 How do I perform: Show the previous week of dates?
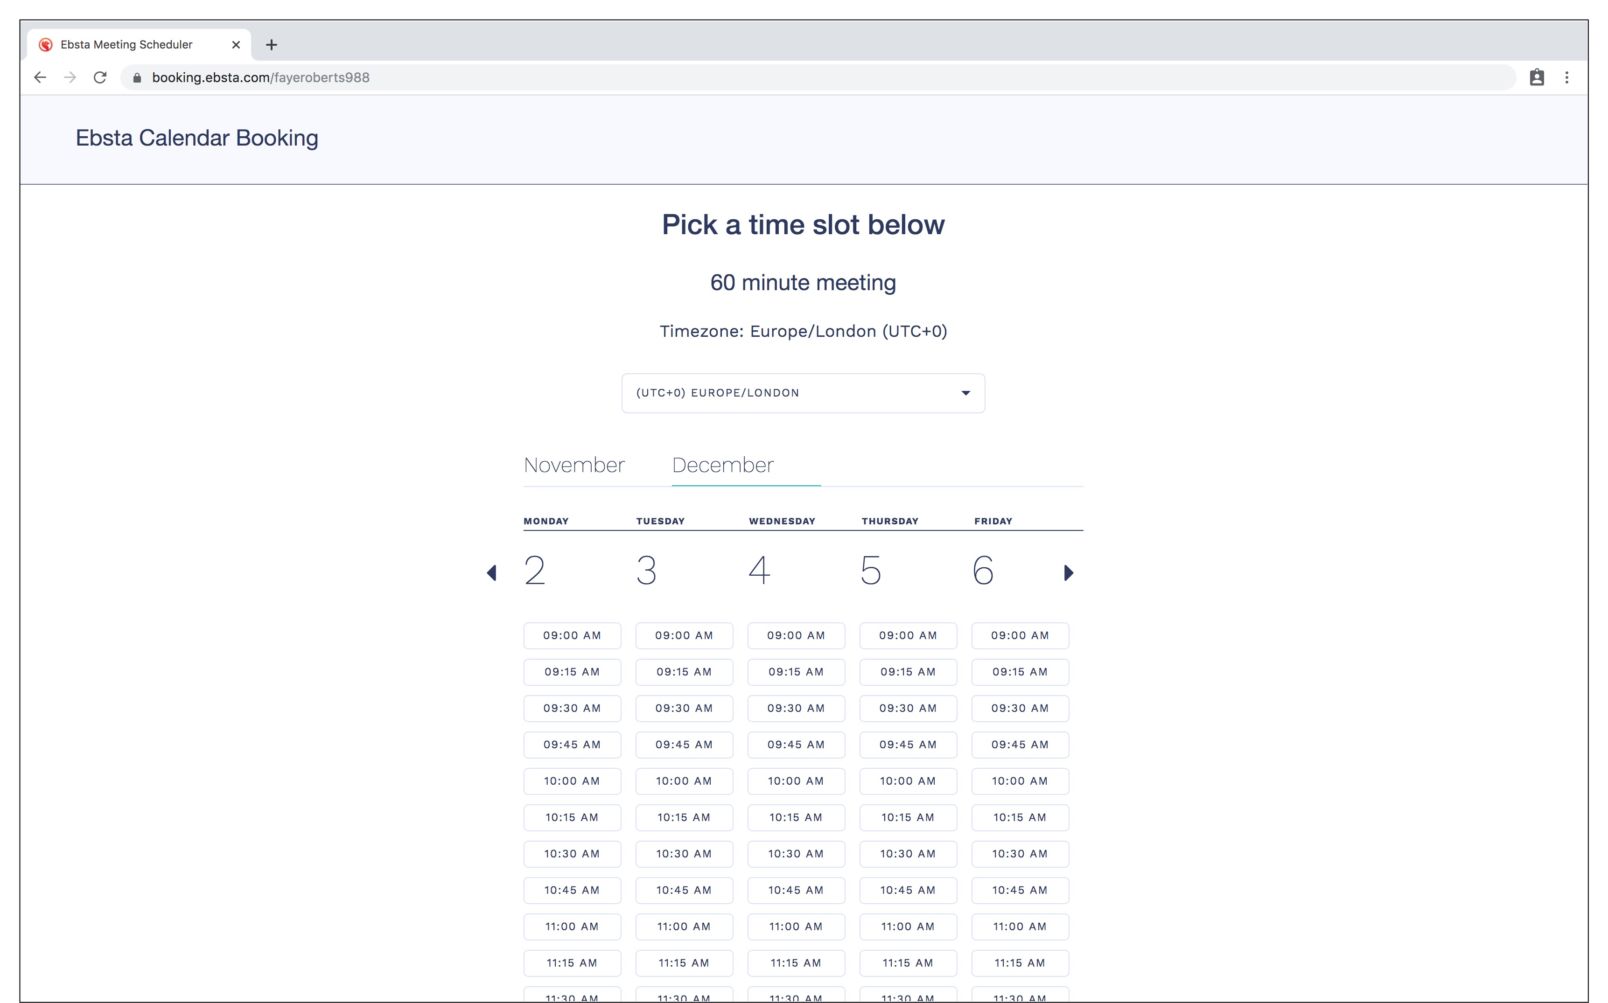coord(491,572)
